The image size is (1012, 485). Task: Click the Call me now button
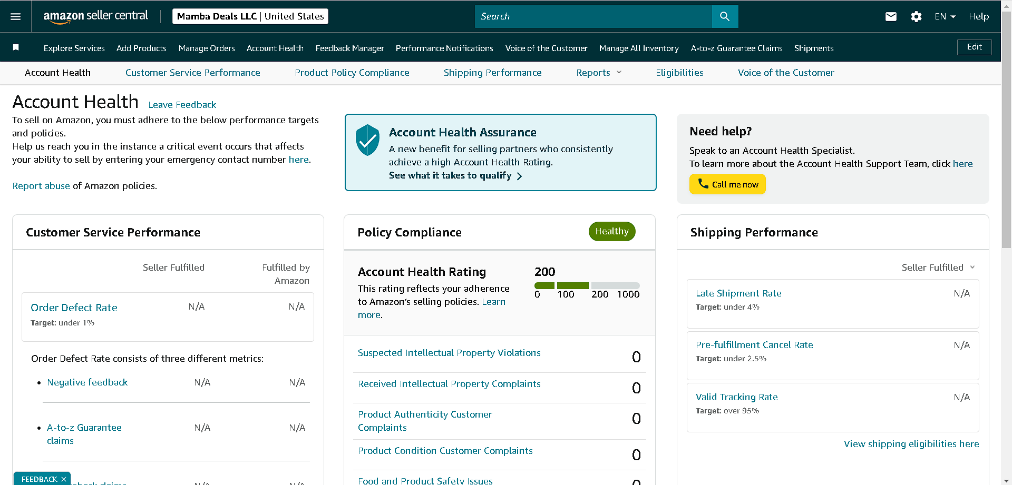click(727, 184)
